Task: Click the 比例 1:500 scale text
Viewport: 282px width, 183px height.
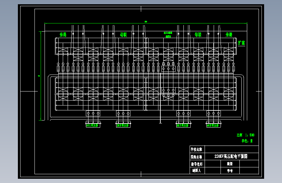Action: point(246,135)
